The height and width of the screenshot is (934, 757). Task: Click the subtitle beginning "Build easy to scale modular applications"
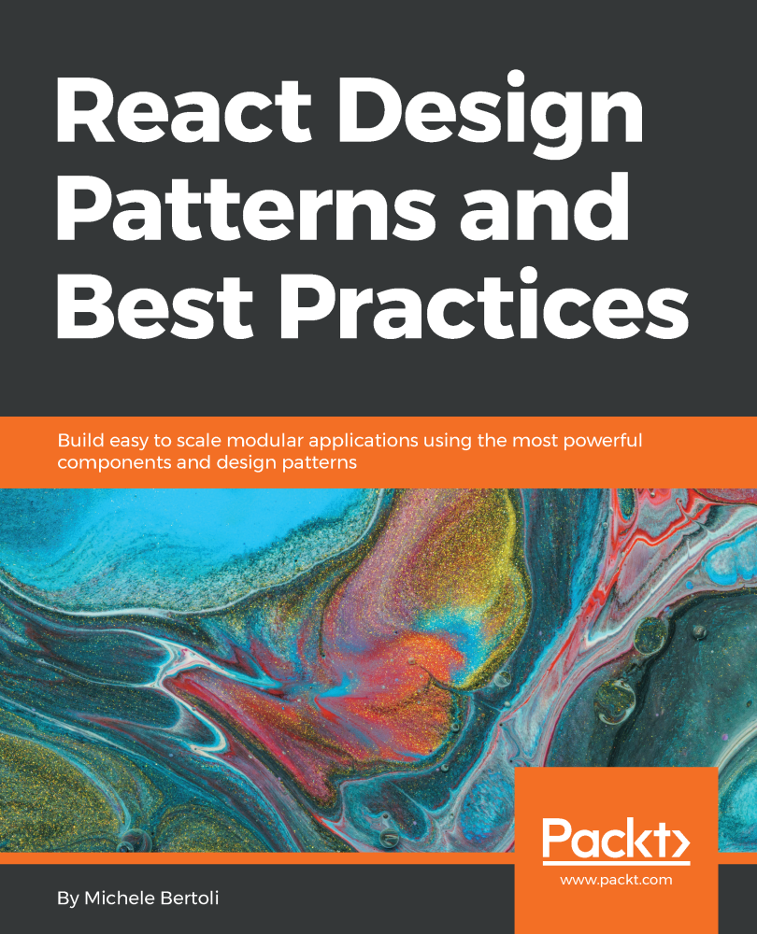click(350, 451)
